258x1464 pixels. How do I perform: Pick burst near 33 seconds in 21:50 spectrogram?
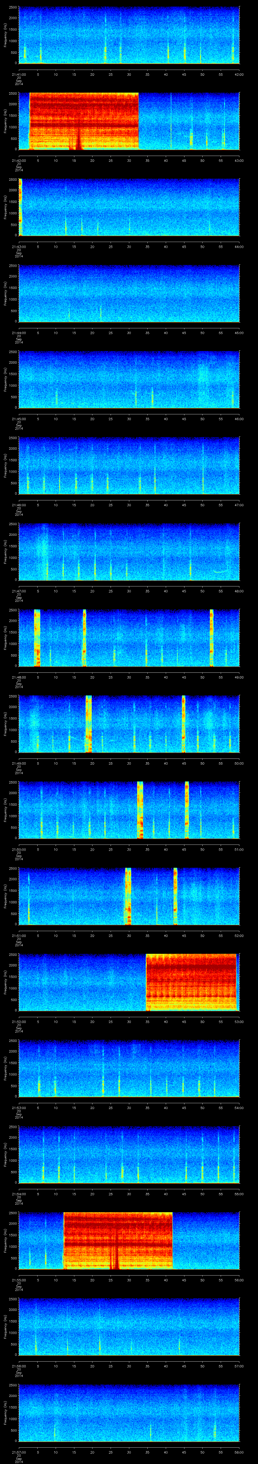click(x=140, y=809)
